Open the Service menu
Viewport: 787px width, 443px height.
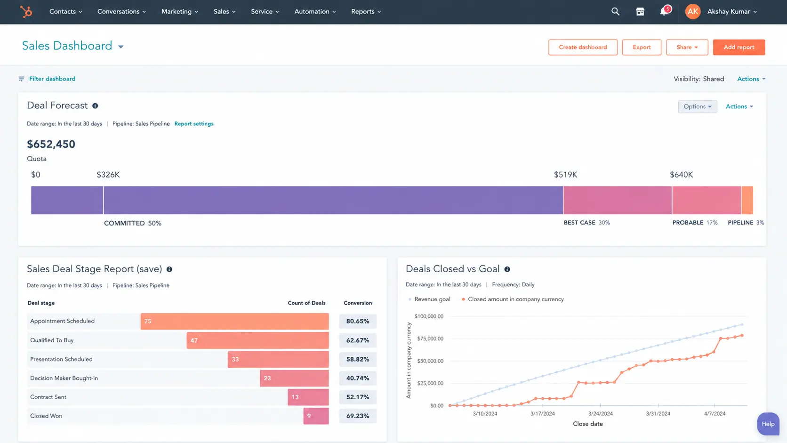click(x=265, y=11)
